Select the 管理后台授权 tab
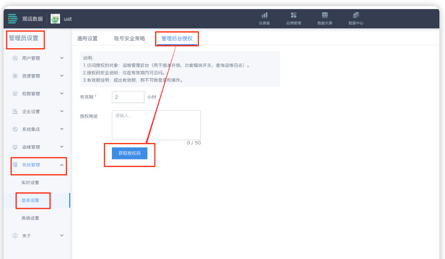The image size is (445, 259). [x=176, y=39]
